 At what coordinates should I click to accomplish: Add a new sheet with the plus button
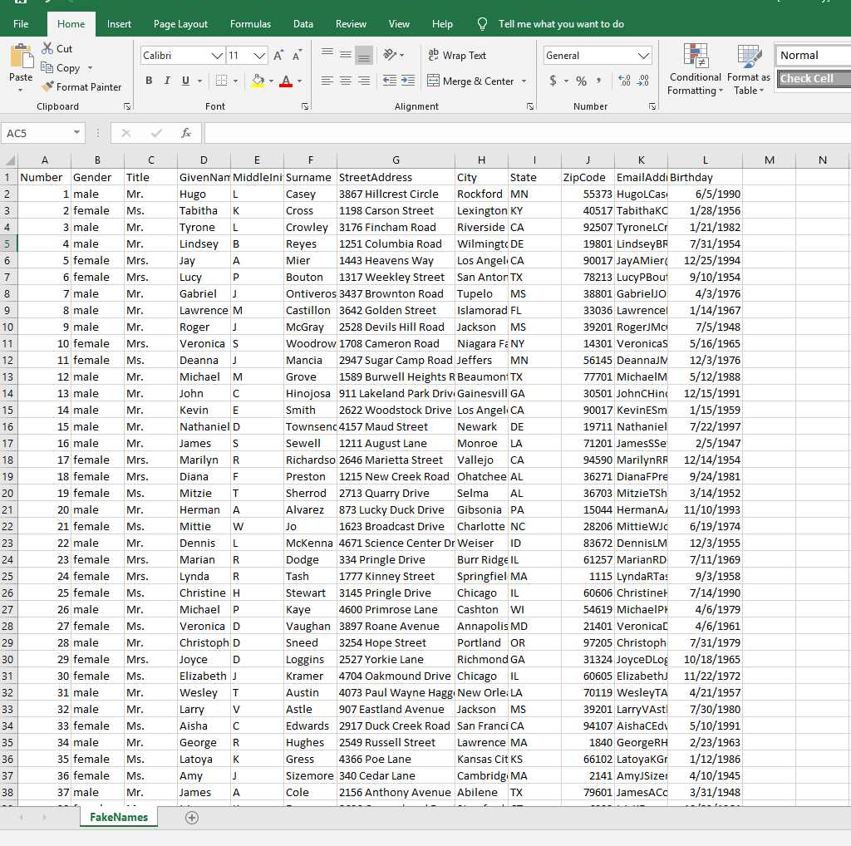(x=191, y=818)
